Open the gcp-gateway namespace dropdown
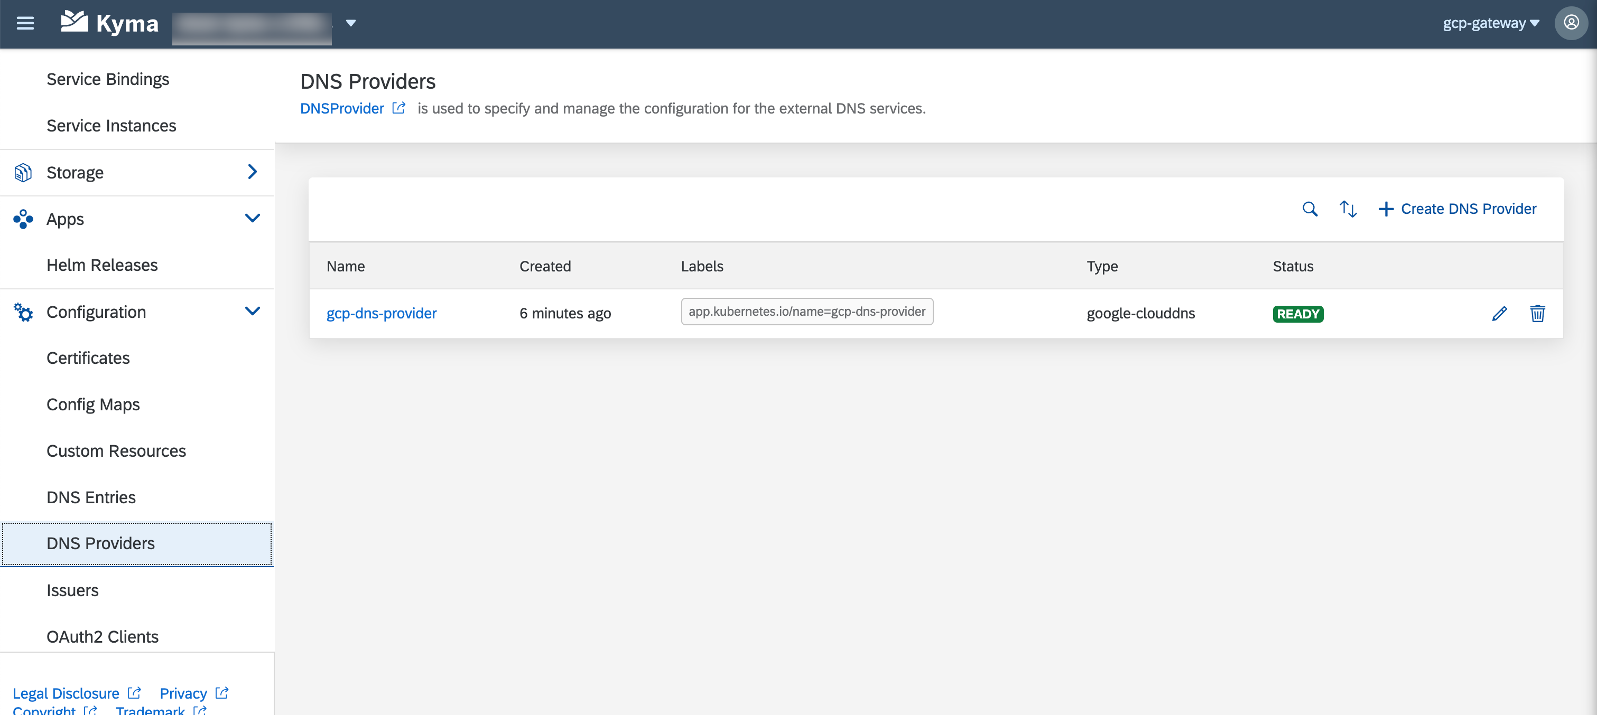The width and height of the screenshot is (1597, 715). 1491,24
